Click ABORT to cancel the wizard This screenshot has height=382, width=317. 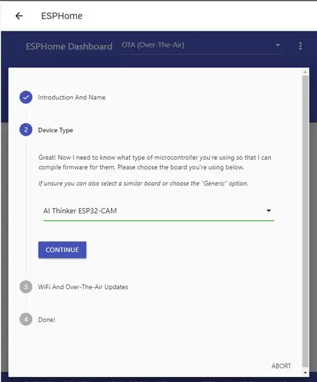(x=281, y=366)
